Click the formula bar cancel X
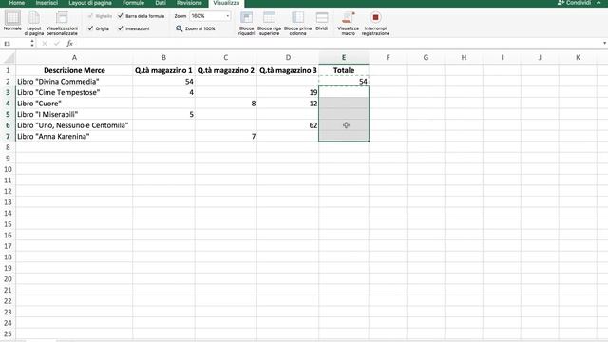 pyautogui.click(x=45, y=44)
